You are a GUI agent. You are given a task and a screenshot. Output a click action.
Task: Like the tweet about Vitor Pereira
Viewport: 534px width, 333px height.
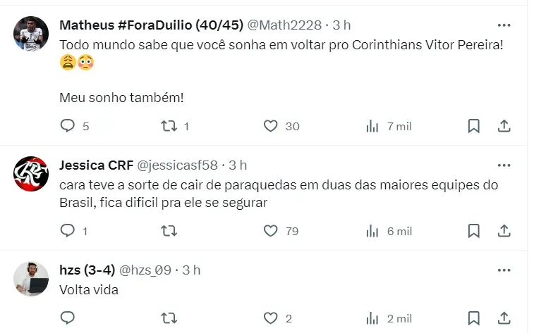coord(271,126)
